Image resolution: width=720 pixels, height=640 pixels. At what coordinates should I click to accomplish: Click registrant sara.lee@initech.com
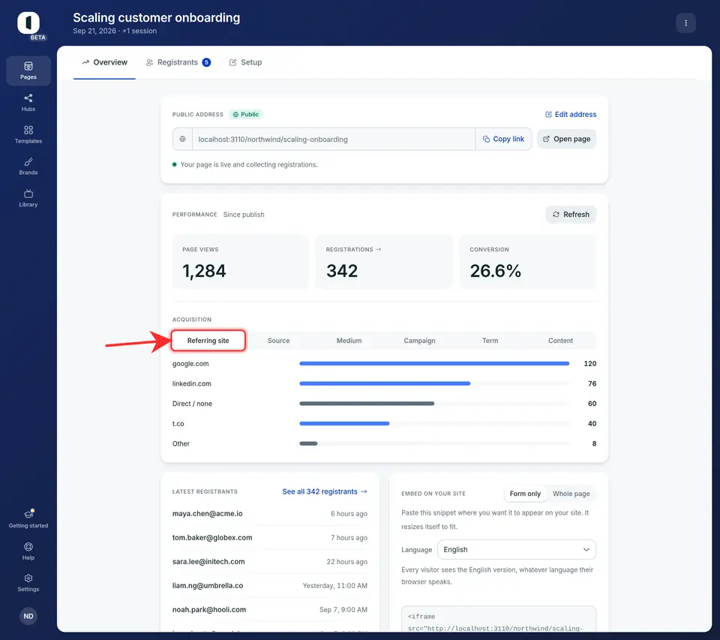tap(208, 561)
